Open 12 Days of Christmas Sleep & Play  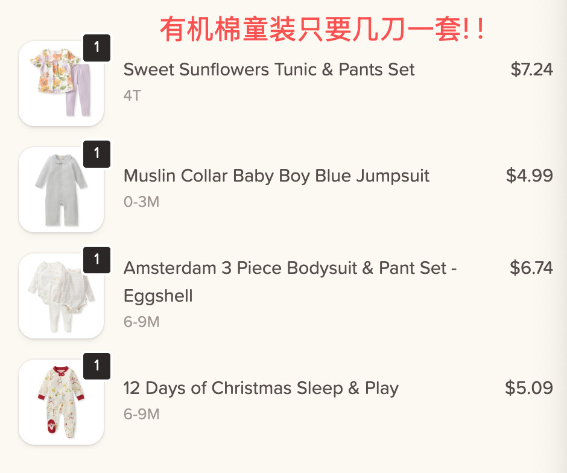[261, 389]
